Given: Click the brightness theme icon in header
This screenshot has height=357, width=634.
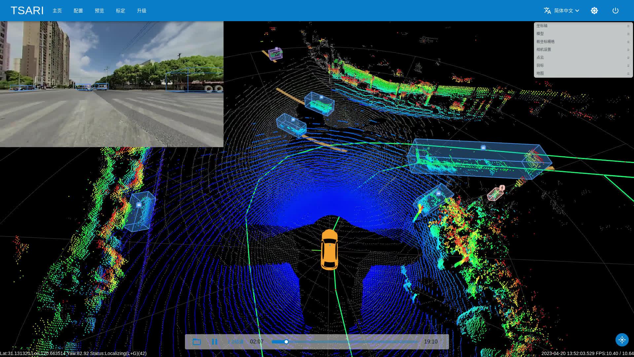Looking at the screenshot, I should 594,11.
